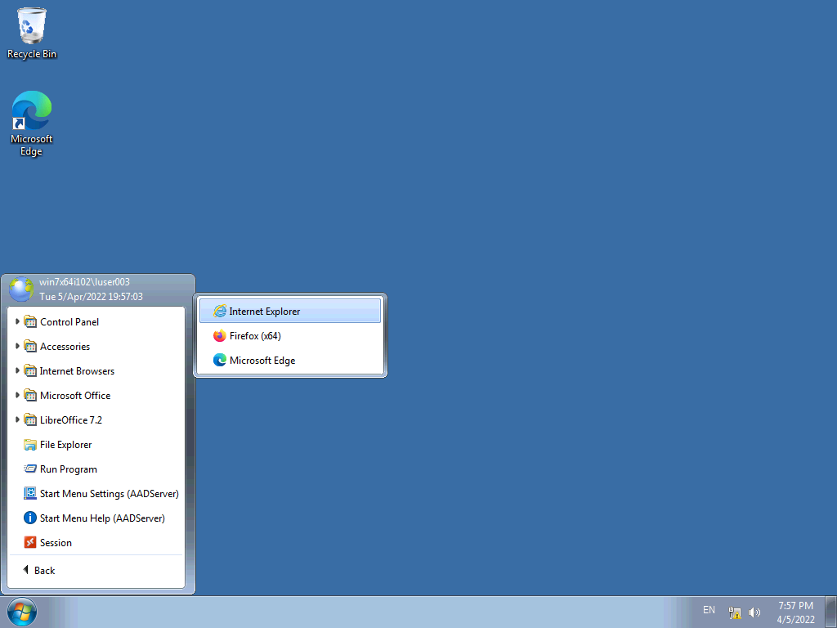
Task: Open Start Menu Settings (AADServer)
Action: tap(109, 494)
